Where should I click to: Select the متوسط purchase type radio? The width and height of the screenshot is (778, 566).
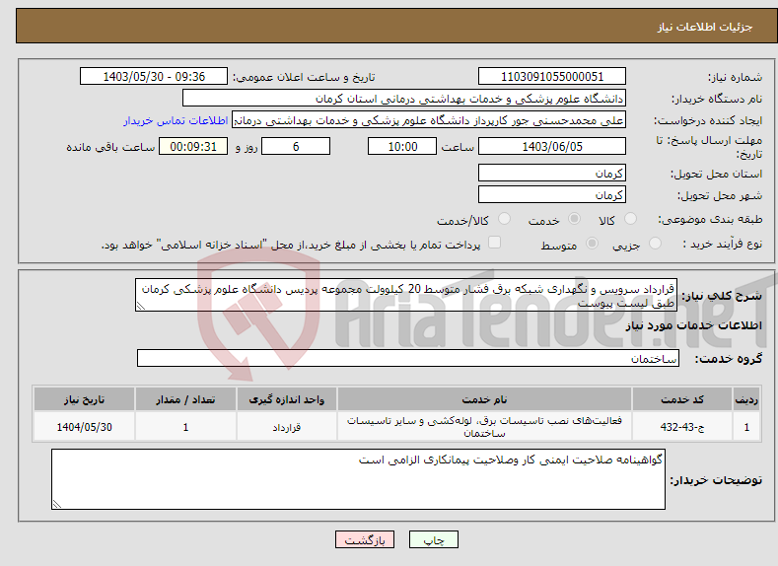click(592, 244)
